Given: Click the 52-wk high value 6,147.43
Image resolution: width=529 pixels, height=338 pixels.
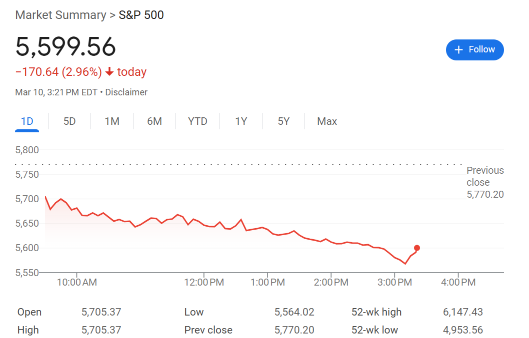Looking at the screenshot, I should [x=462, y=312].
